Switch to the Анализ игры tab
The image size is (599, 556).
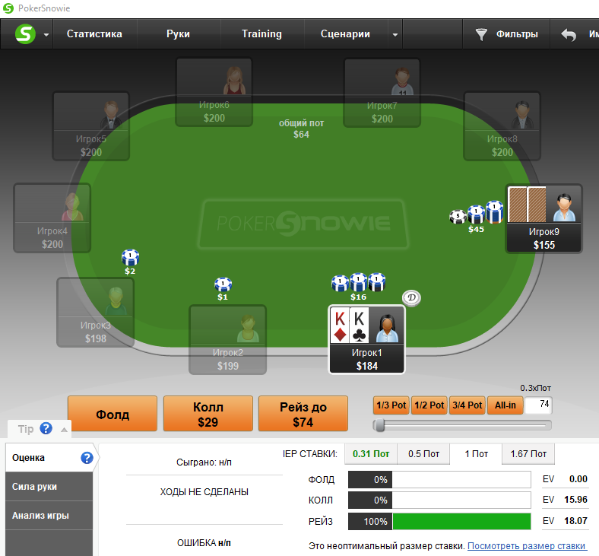point(49,516)
